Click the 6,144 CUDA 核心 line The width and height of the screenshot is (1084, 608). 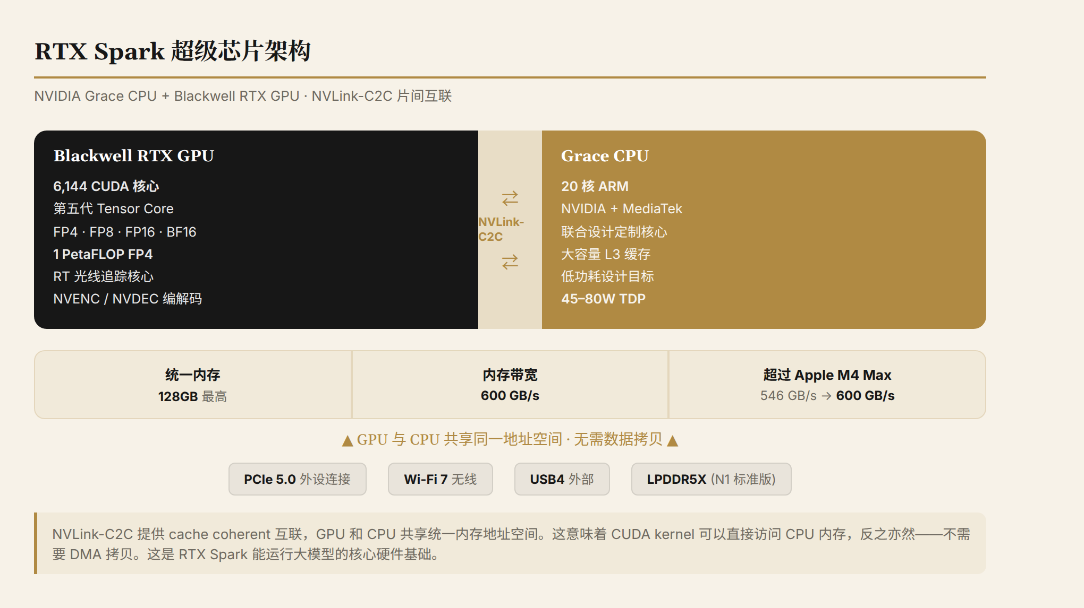[106, 186]
